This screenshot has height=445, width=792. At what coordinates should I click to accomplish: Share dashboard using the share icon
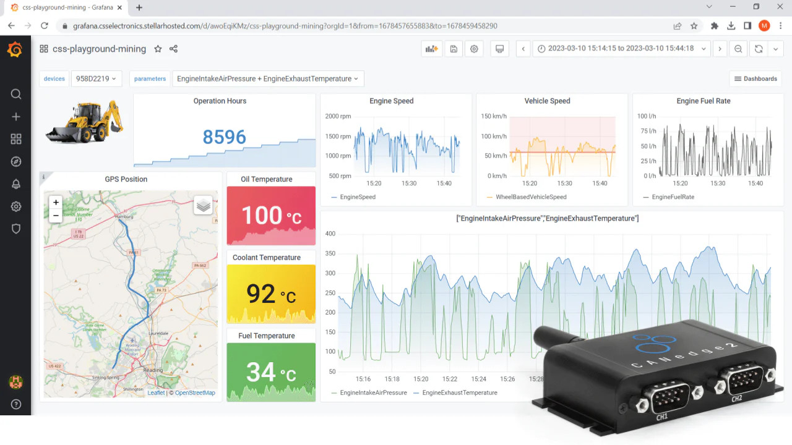point(173,49)
